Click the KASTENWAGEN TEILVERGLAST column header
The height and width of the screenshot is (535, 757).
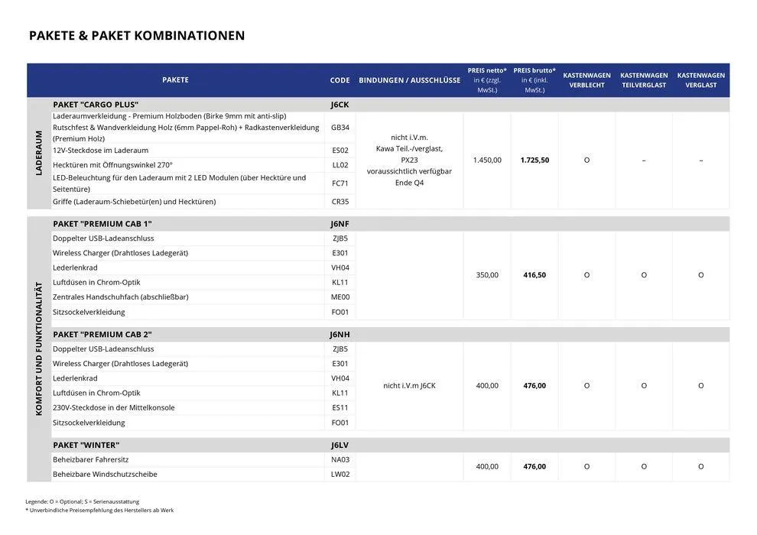pos(644,80)
